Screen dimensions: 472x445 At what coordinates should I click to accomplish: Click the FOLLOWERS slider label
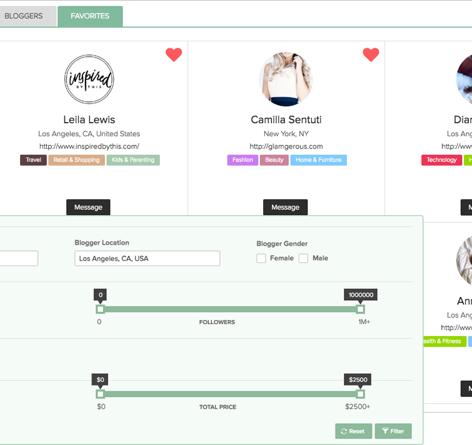tap(217, 322)
